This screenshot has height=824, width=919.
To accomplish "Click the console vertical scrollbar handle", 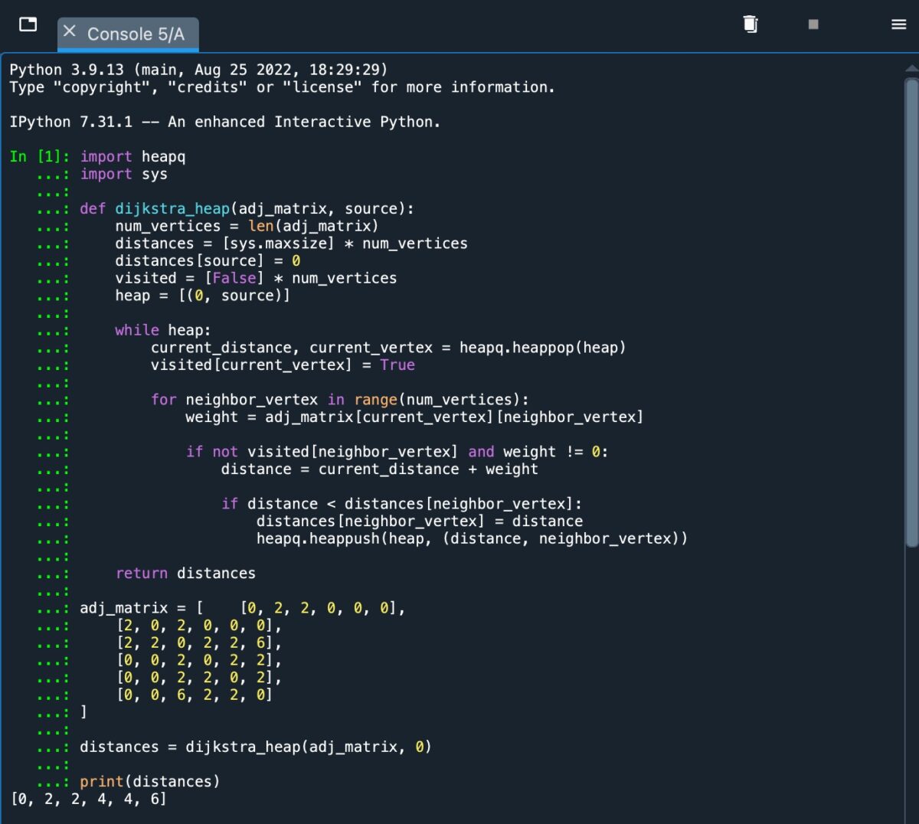I will pyautogui.click(x=911, y=306).
